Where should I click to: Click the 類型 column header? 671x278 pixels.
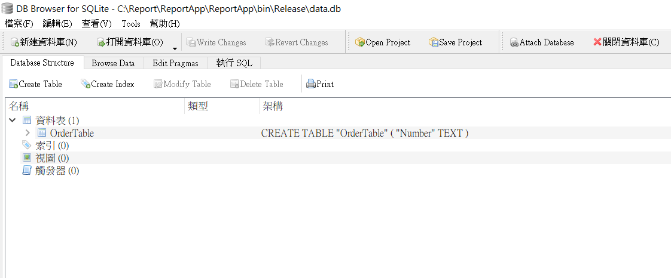[222, 106]
